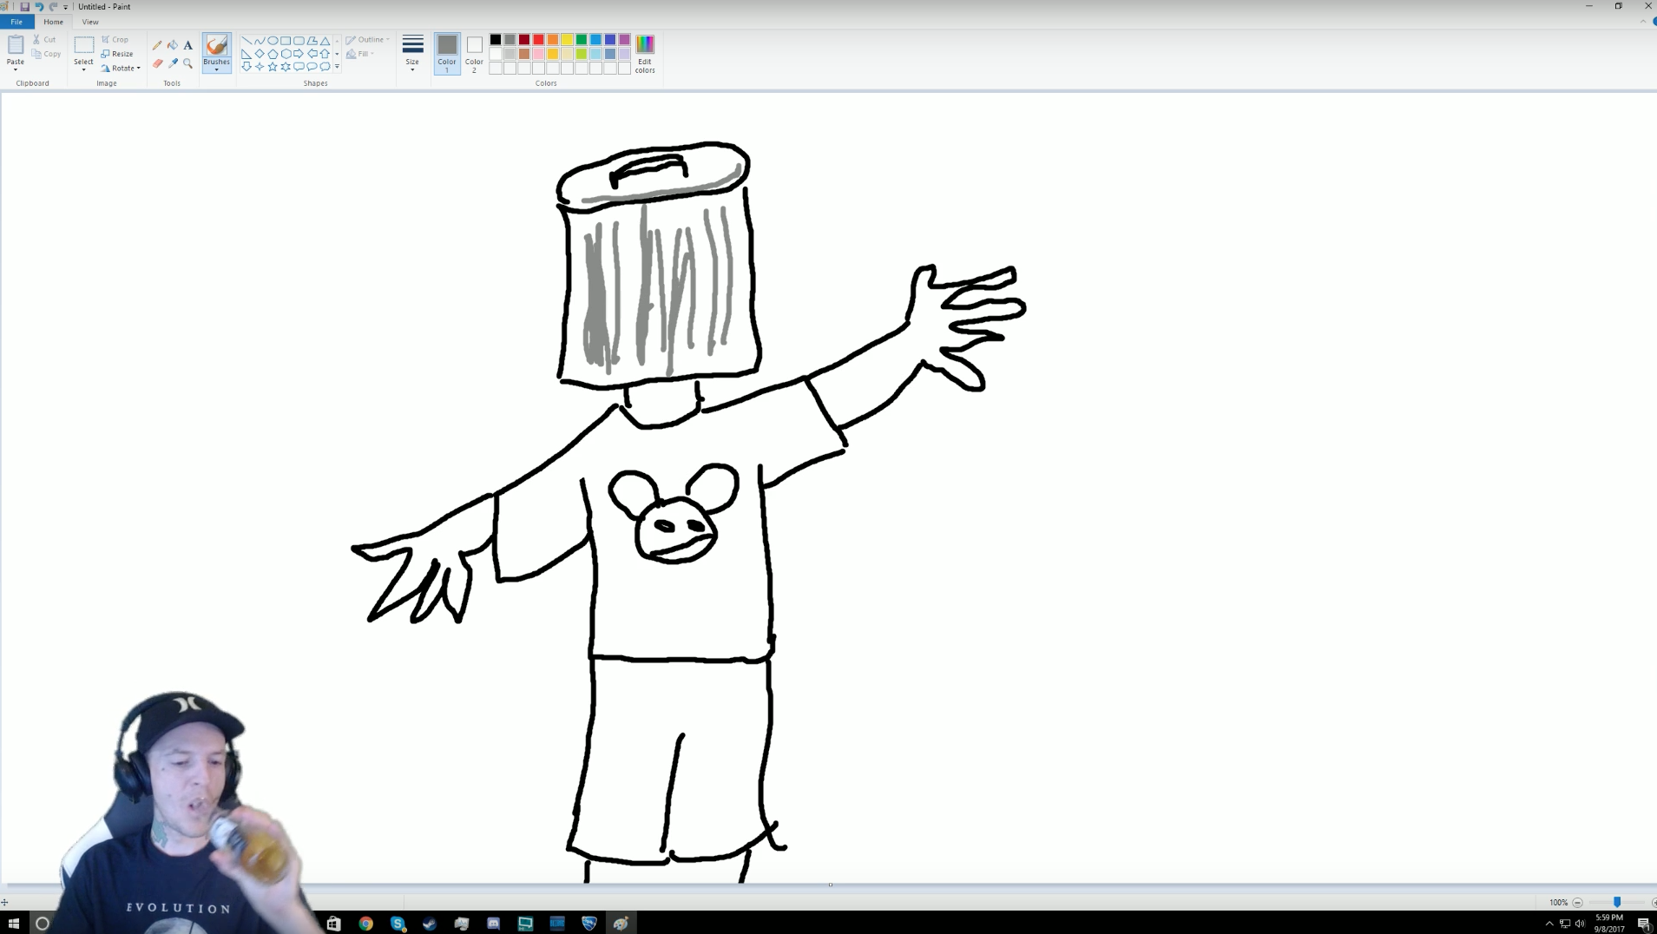Click the Resize button

pos(117,53)
